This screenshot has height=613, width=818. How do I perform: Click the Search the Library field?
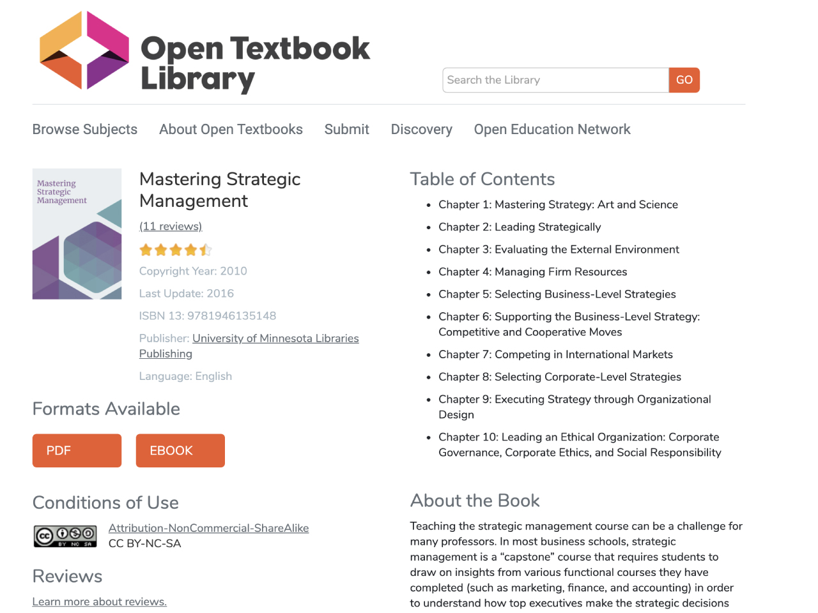555,80
